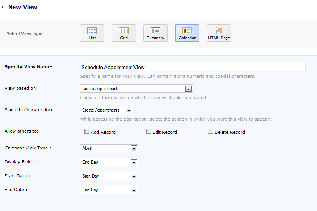Open the Calendar View Type dropdown
This screenshot has height=211, width=317.
(x=133, y=149)
